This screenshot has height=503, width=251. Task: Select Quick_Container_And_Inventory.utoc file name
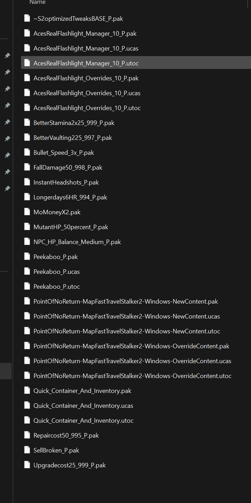pos(84,421)
